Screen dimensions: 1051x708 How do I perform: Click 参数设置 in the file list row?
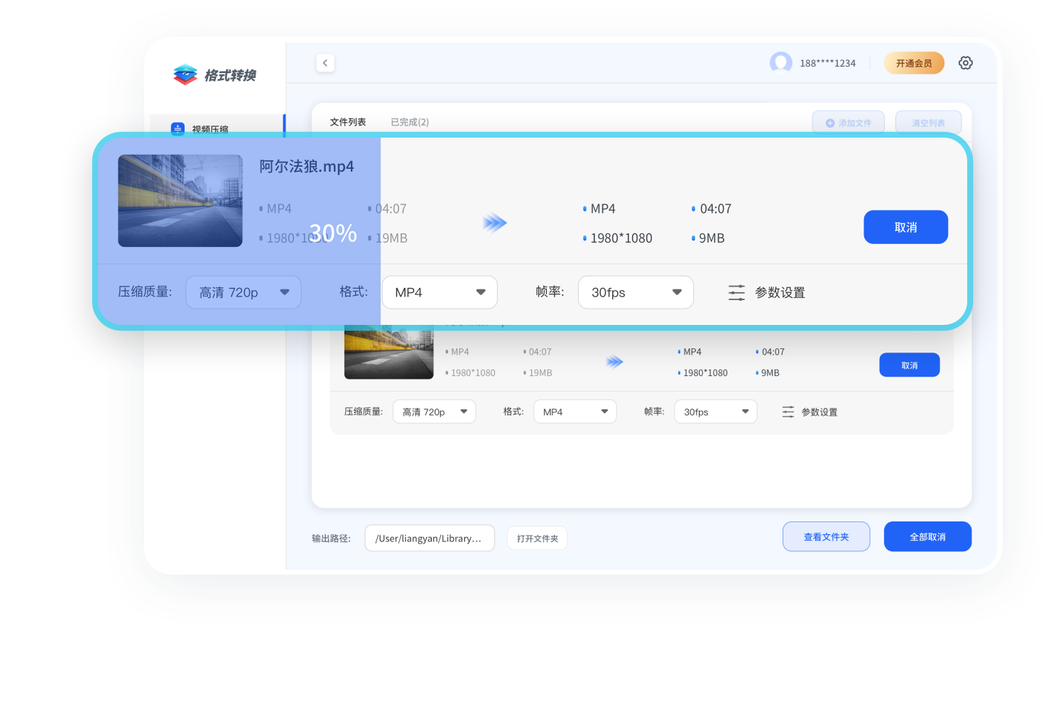(819, 412)
